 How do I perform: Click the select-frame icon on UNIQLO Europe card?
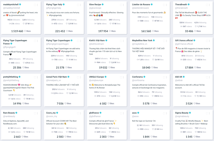121,77
